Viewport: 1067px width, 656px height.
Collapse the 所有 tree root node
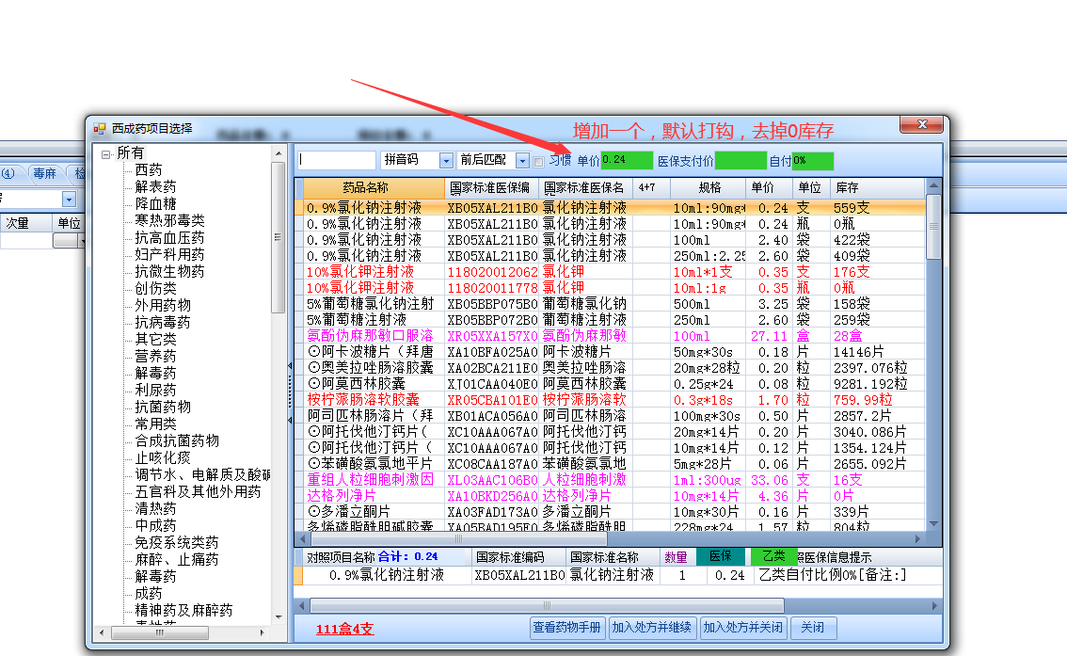pyautogui.click(x=106, y=154)
